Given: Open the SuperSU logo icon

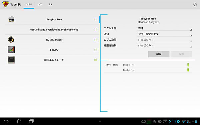Looking at the screenshot, I should (5, 4).
